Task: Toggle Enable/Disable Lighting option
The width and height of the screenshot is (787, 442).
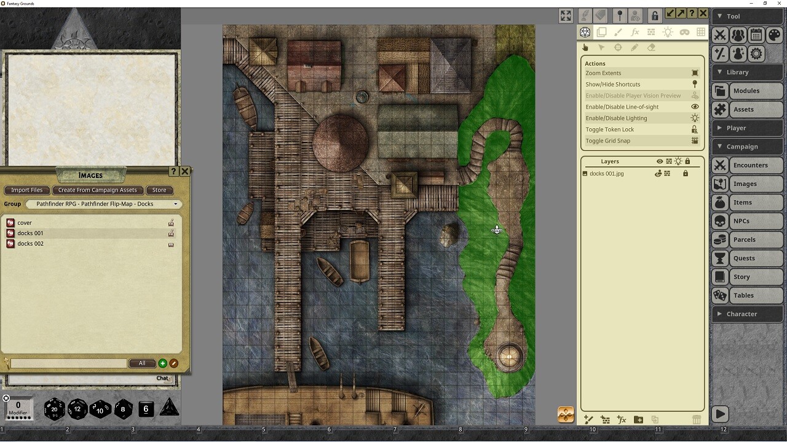Action: tap(695, 118)
